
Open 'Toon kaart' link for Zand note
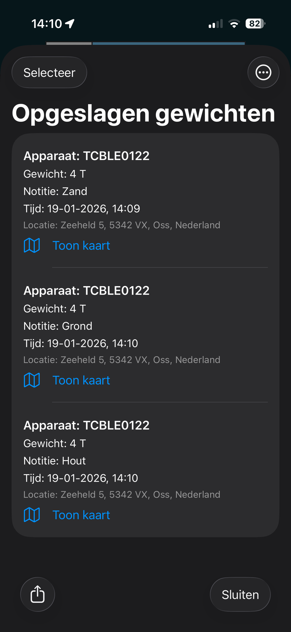[81, 246]
